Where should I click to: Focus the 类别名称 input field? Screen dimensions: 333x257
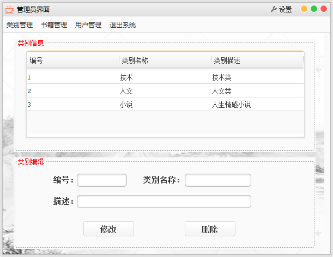pos(218,180)
